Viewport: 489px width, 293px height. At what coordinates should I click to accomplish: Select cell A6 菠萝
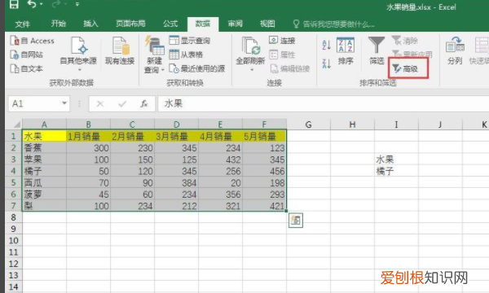click(x=44, y=195)
